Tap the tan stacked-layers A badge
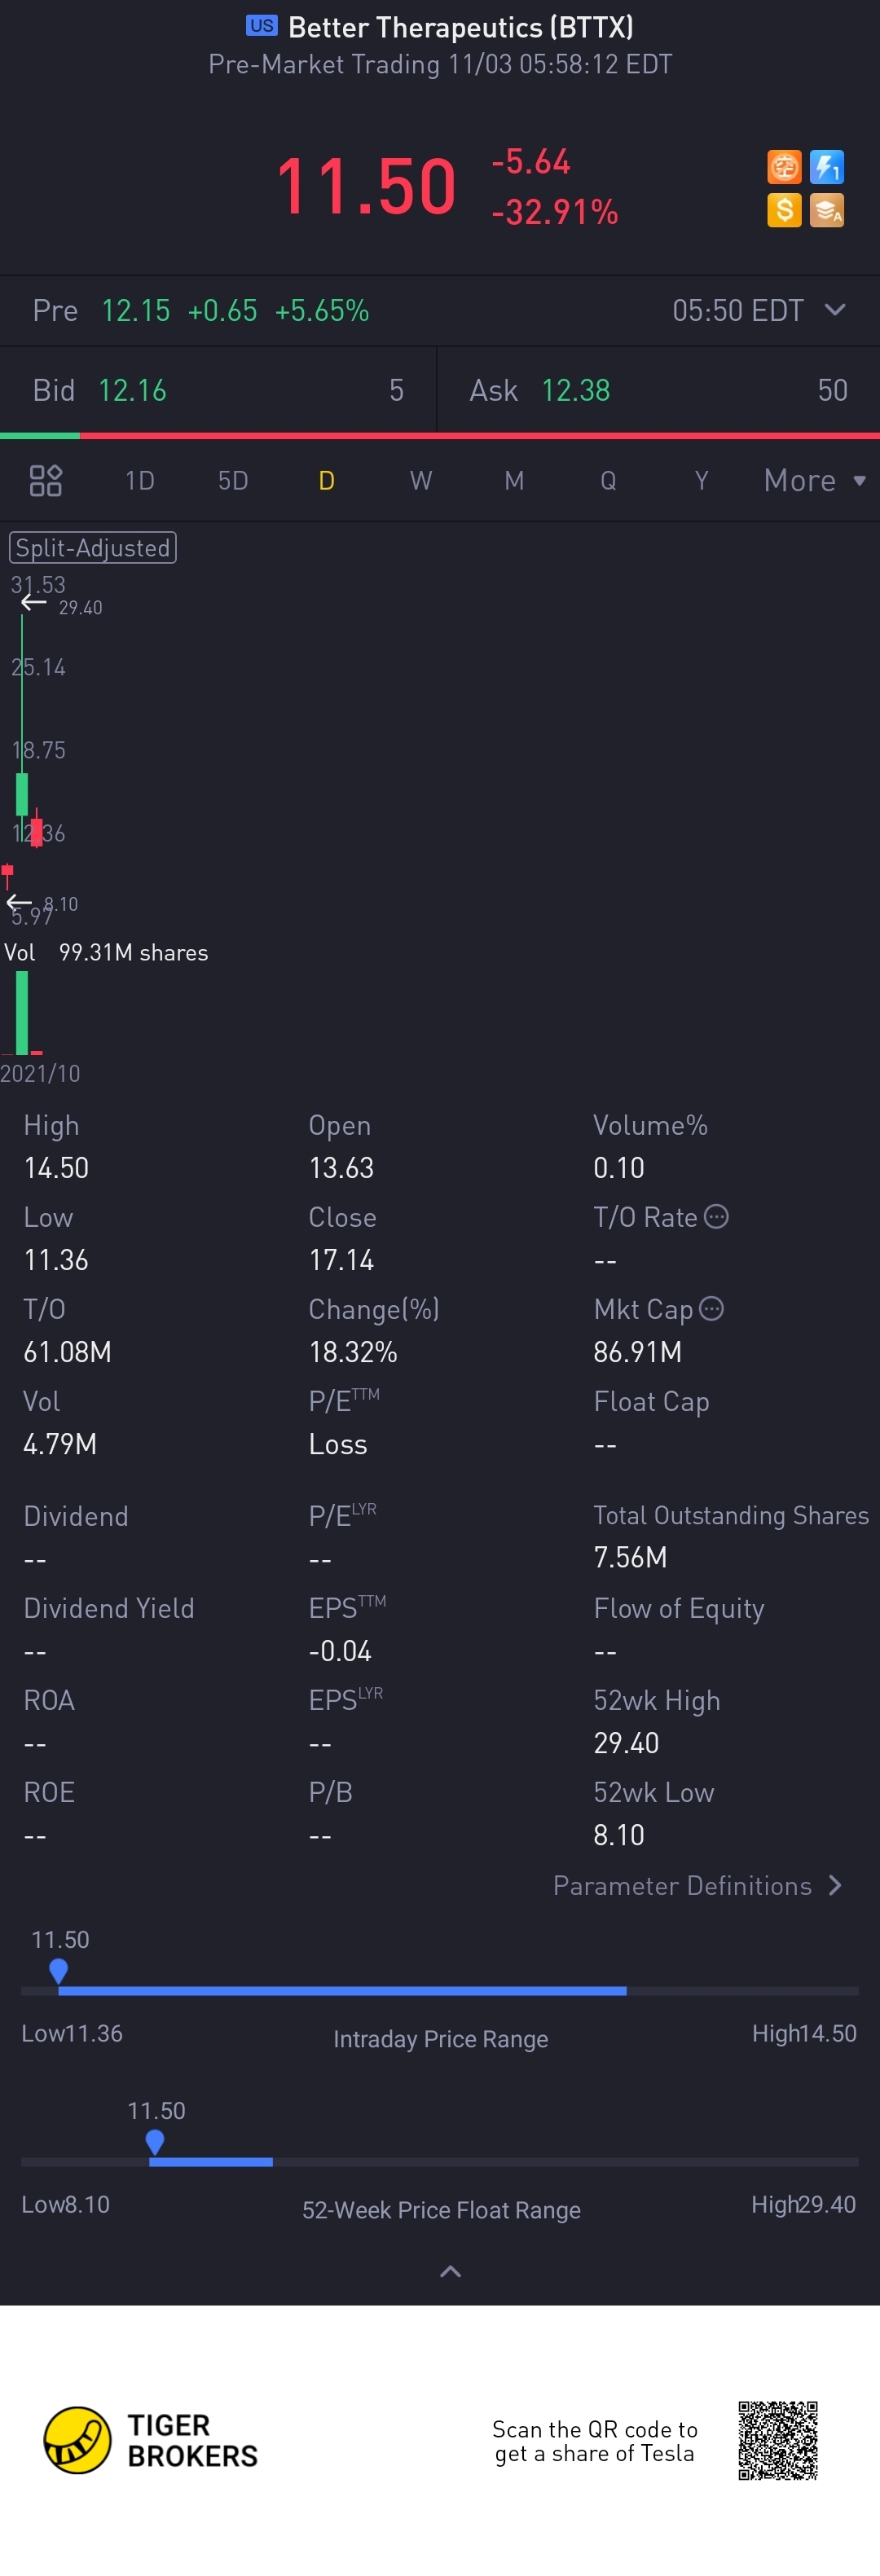The width and height of the screenshot is (880, 2576). click(827, 210)
